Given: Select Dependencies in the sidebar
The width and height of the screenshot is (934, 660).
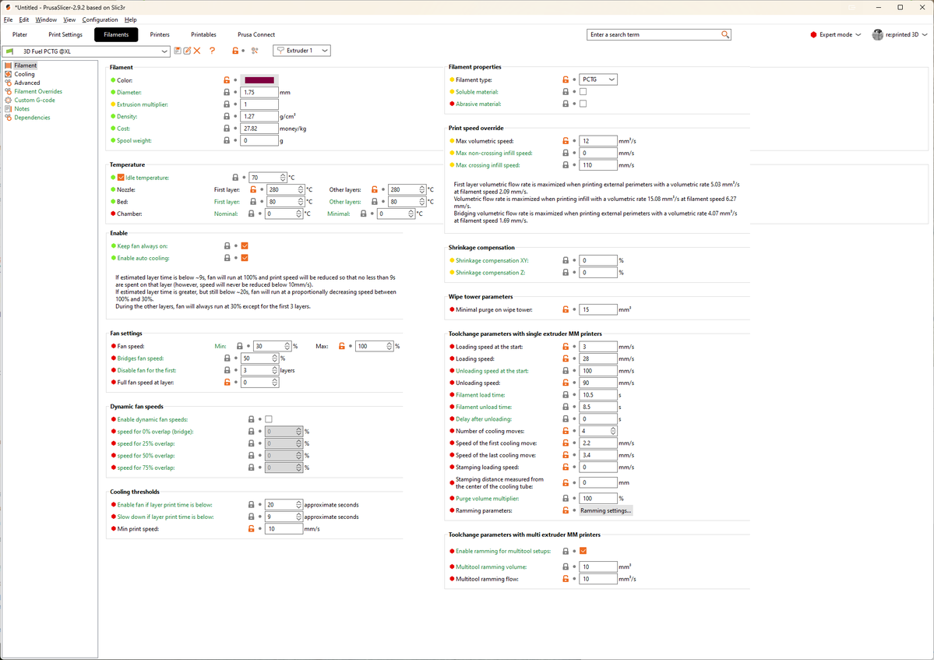Looking at the screenshot, I should coord(32,118).
